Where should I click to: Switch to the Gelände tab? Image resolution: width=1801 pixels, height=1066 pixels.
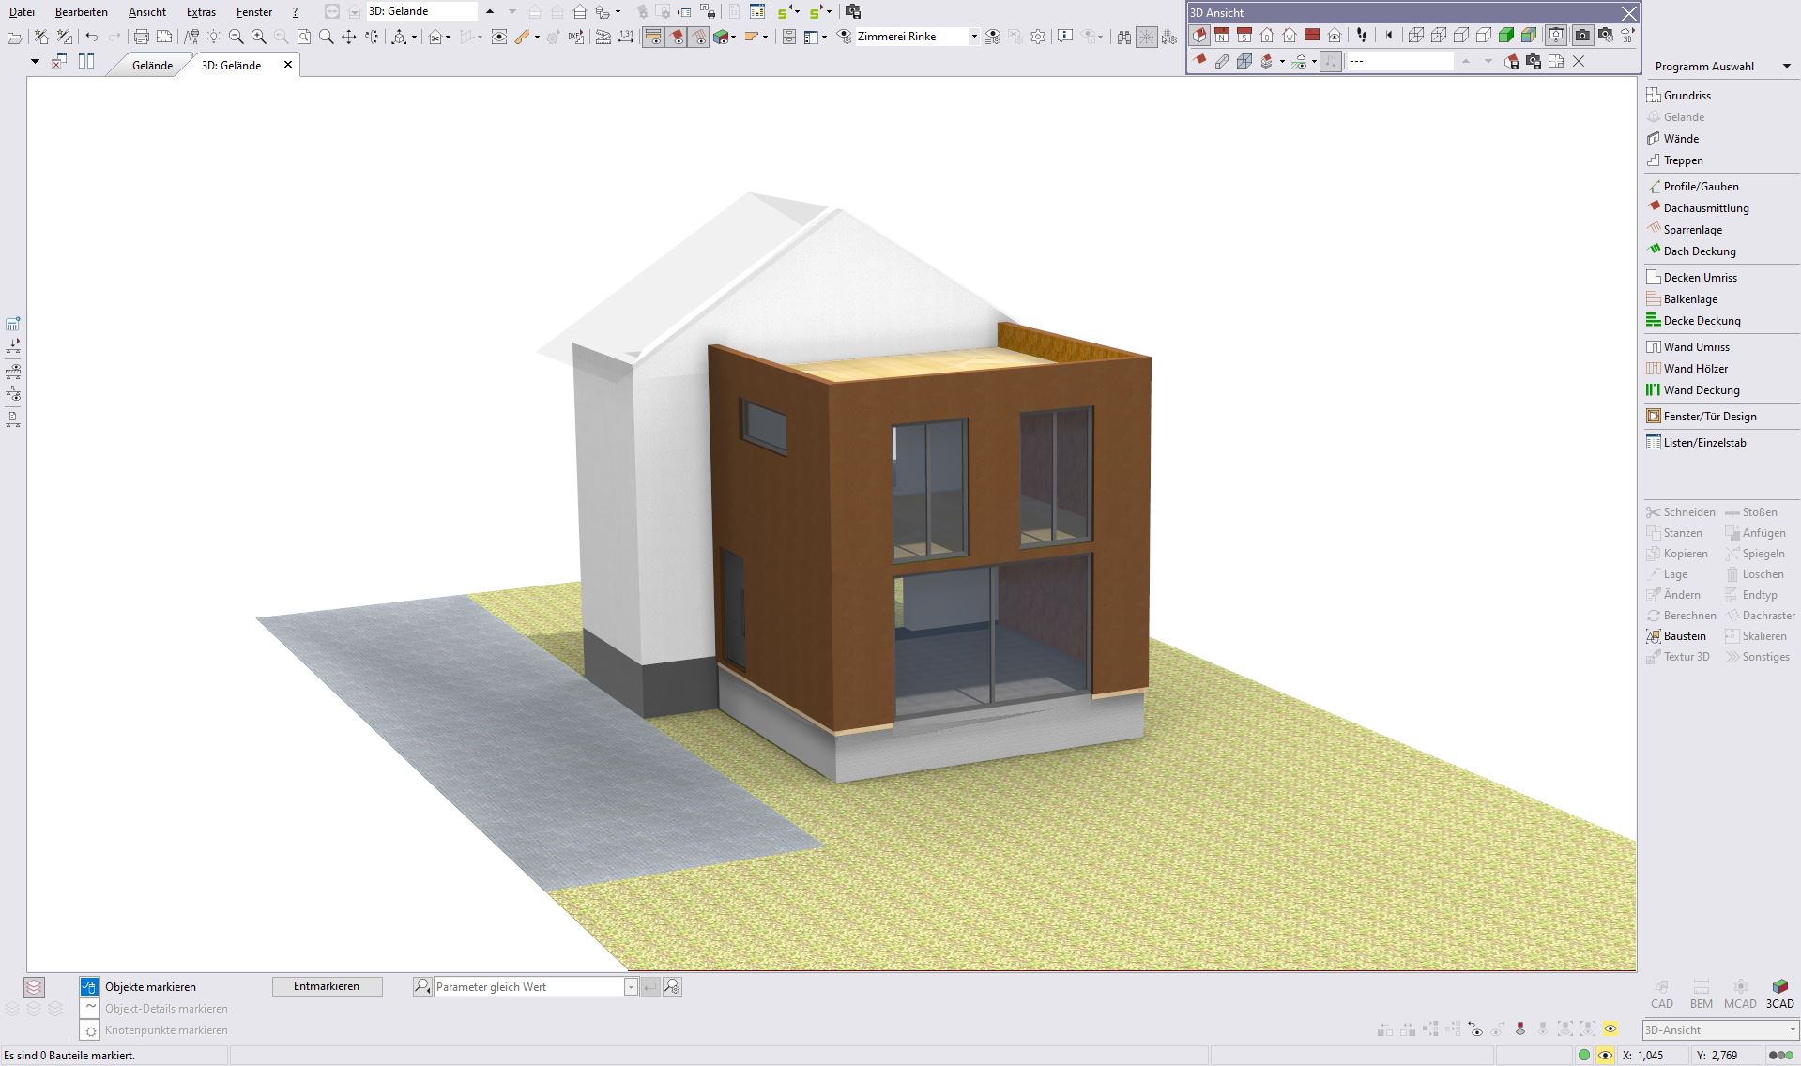pos(152,66)
